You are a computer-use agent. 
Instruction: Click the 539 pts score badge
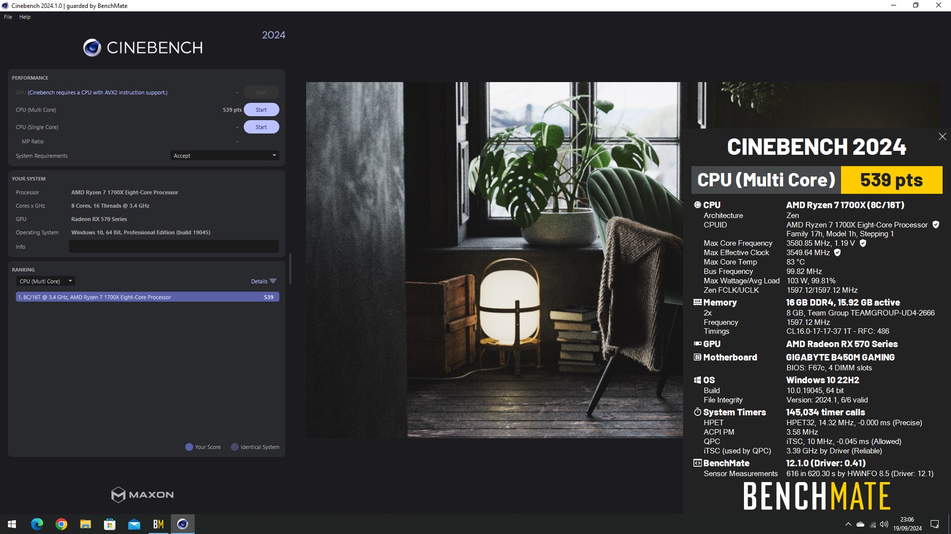pos(891,180)
